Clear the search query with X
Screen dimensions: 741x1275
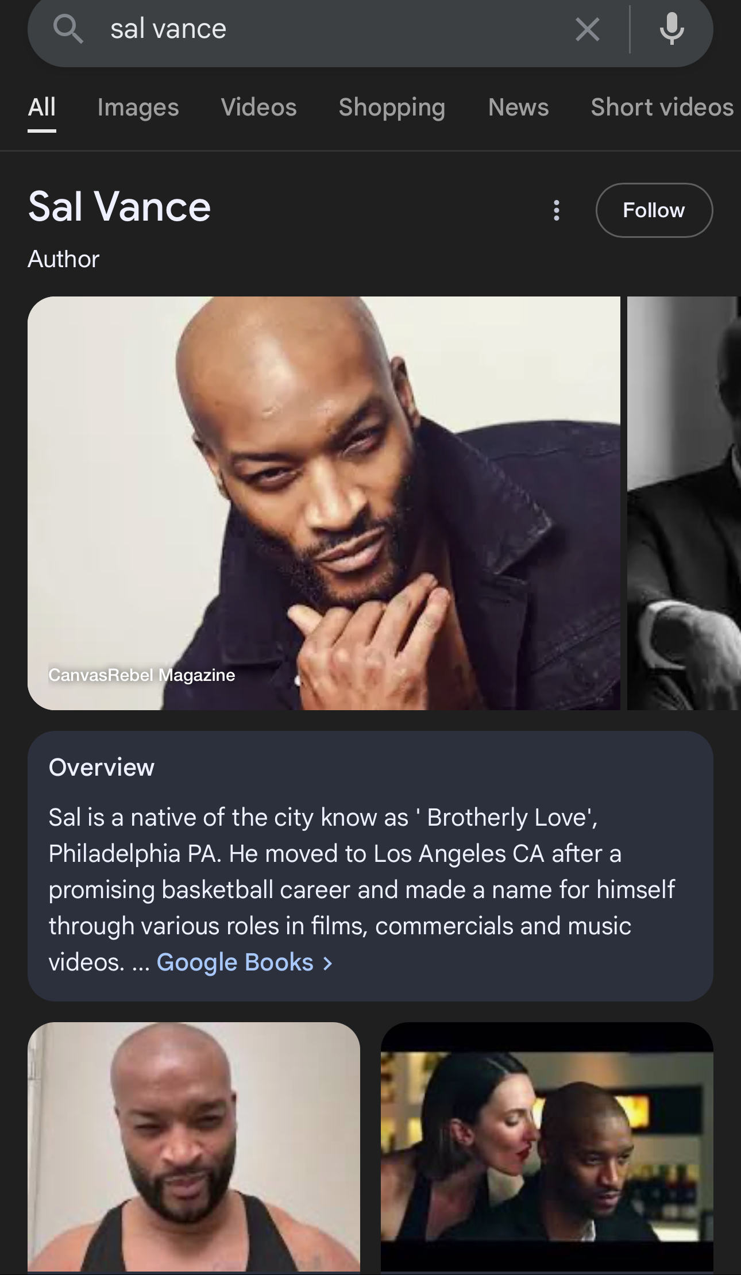click(x=587, y=29)
